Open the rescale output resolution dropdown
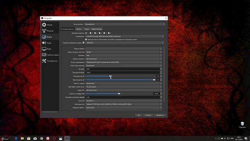Viewport: 250px width, 141px height. click(x=125, y=43)
